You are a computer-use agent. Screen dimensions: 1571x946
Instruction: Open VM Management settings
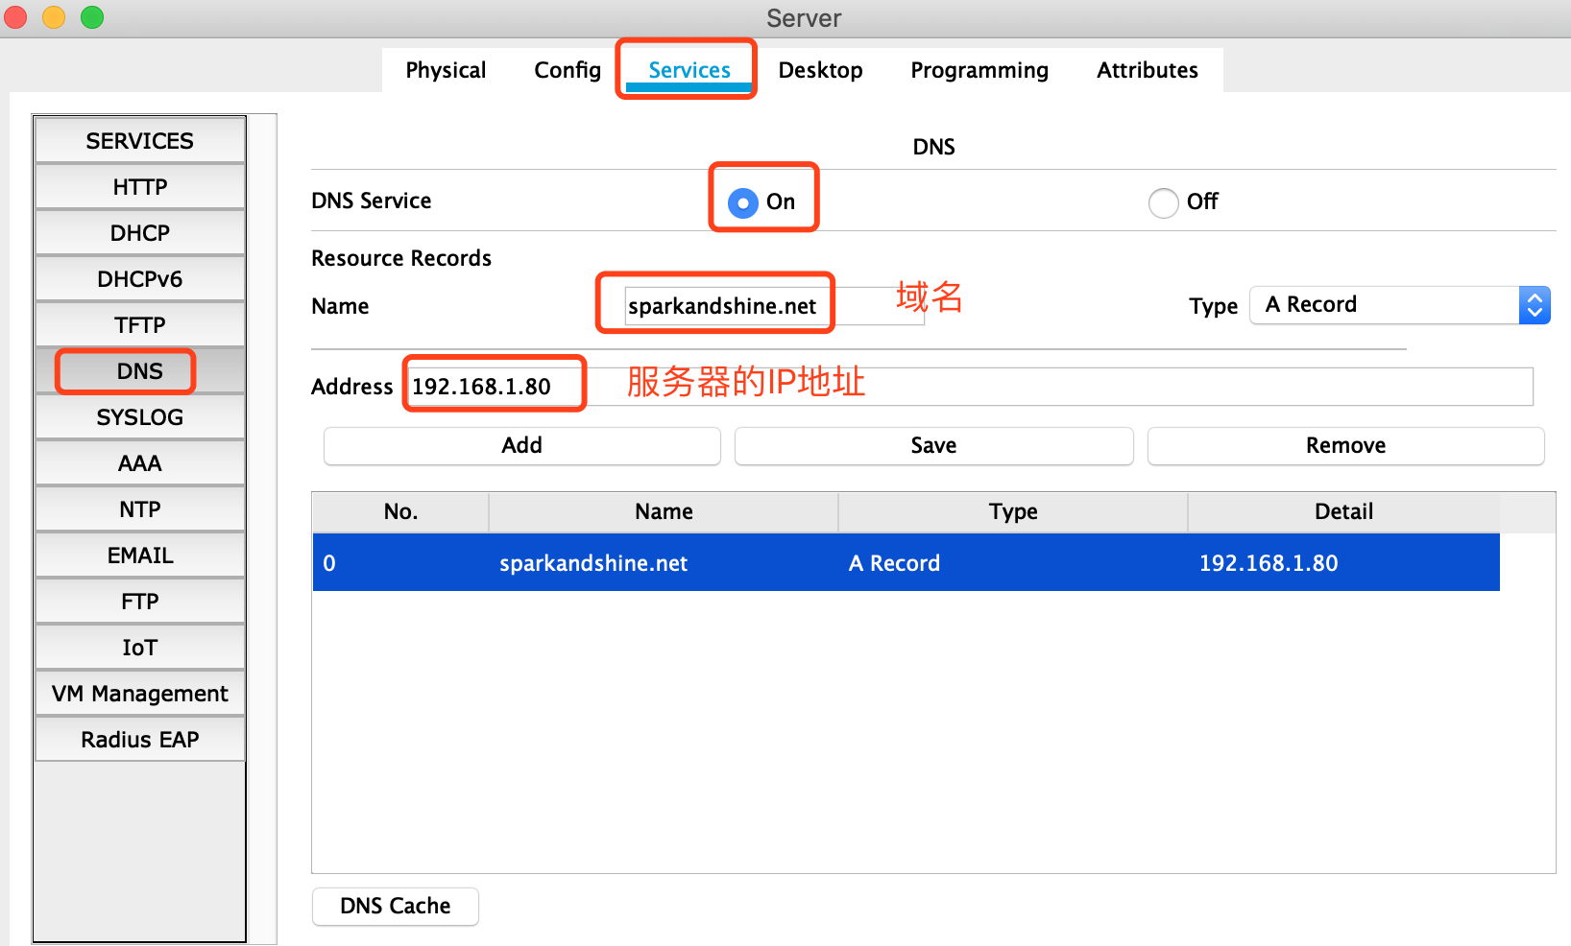[x=139, y=693]
